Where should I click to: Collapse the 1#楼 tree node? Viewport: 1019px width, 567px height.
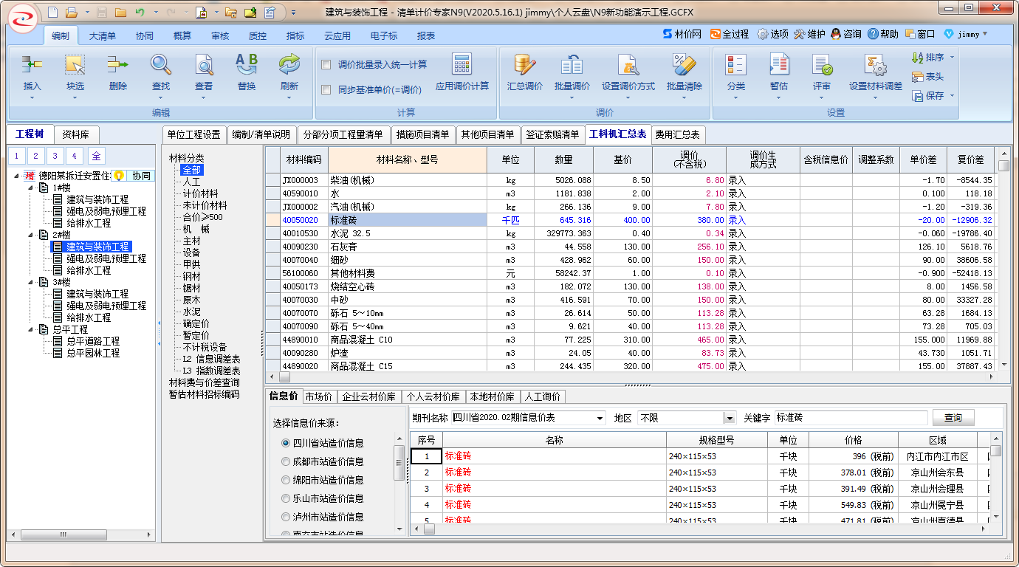pyautogui.click(x=31, y=188)
